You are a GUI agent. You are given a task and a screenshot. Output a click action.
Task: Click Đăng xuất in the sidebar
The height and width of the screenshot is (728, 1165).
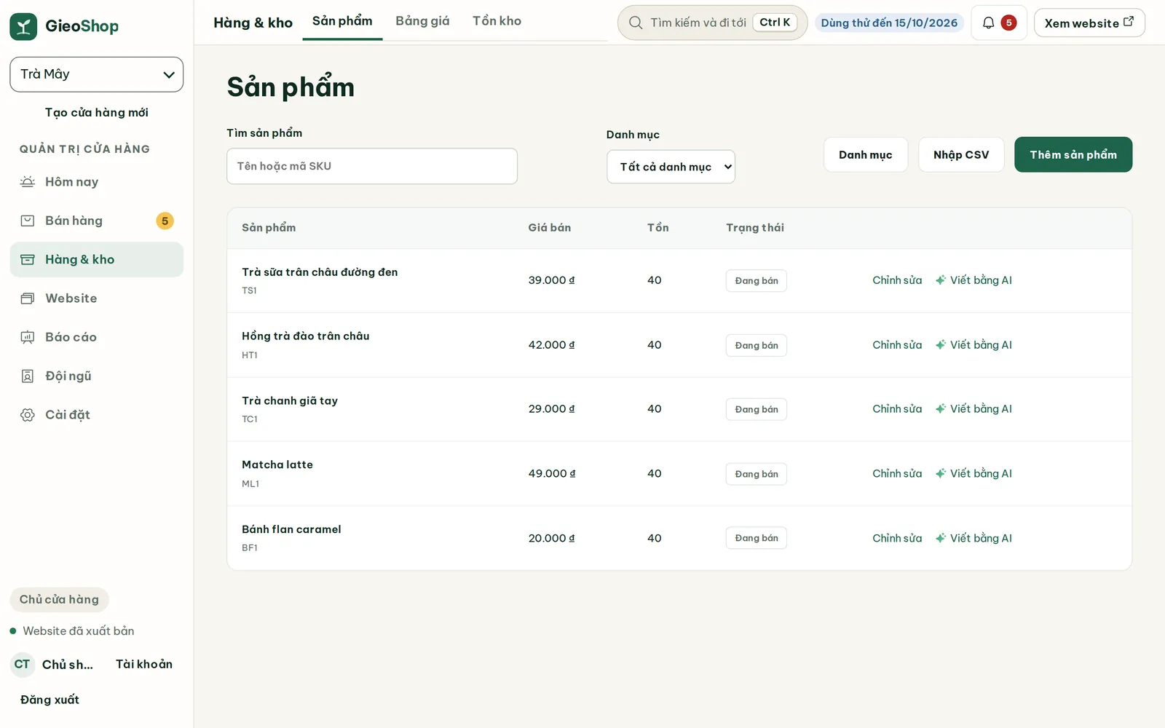[x=50, y=700]
